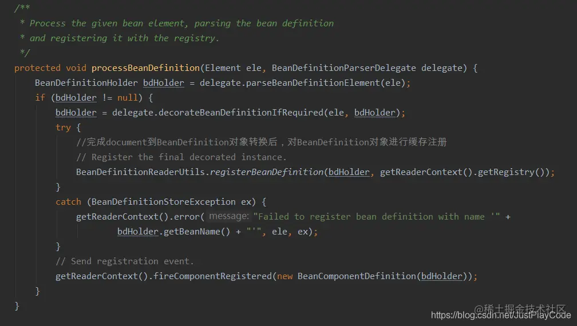
Task: Click the try keyword
Action: pos(63,128)
